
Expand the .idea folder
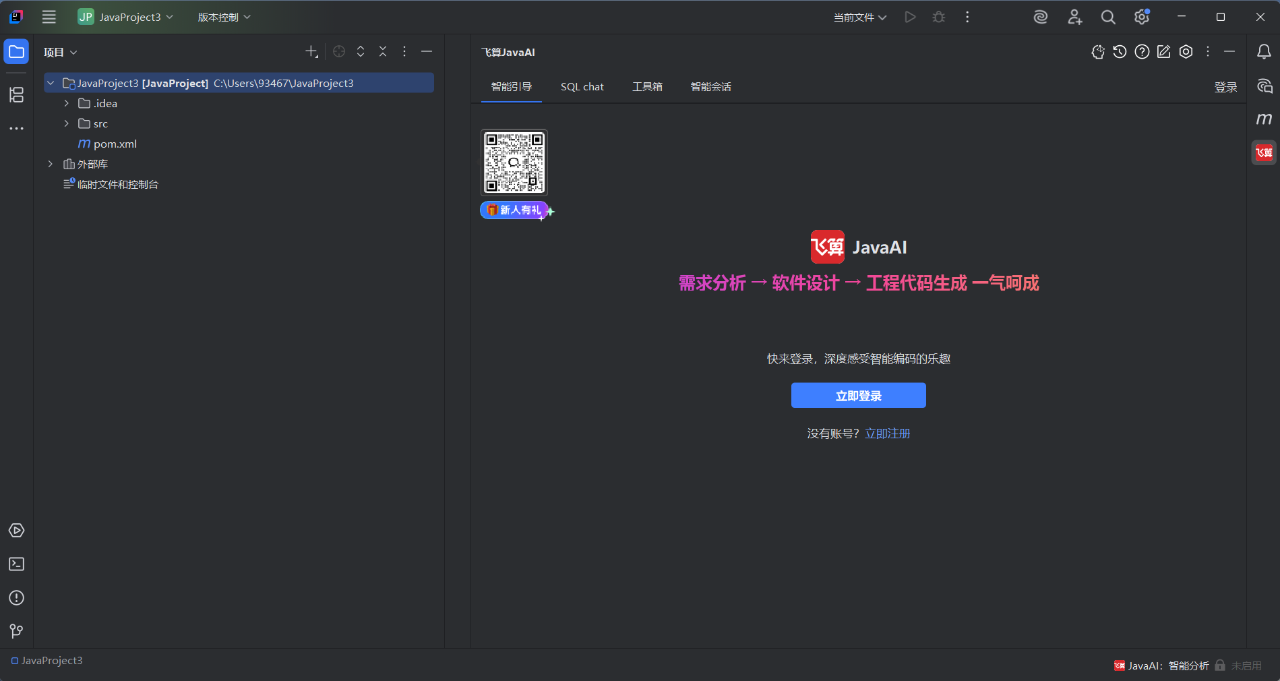pos(67,103)
